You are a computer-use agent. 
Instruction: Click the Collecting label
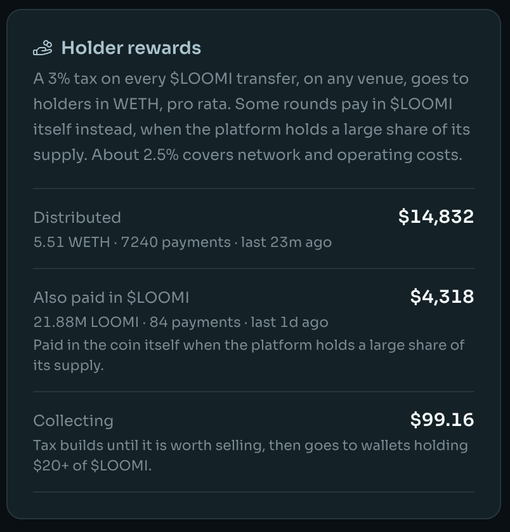point(73,421)
